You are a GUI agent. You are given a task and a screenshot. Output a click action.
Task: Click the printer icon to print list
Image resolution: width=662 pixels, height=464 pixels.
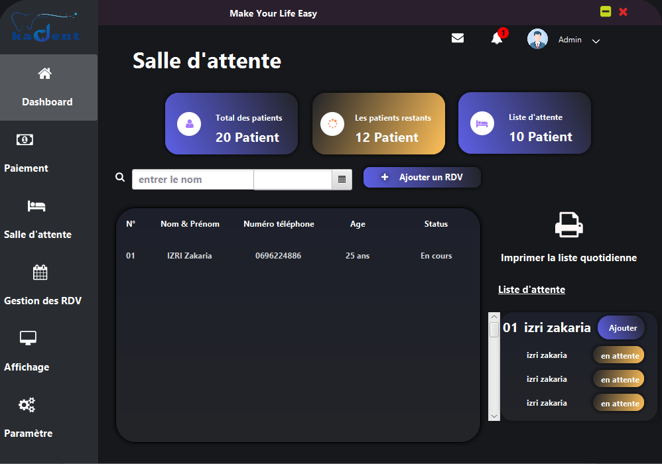click(568, 225)
